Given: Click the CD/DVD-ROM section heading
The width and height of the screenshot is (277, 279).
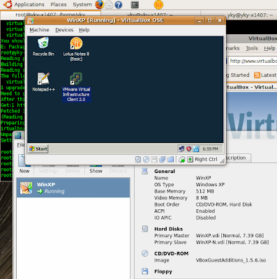Looking at the screenshot, I should pos(171,253).
